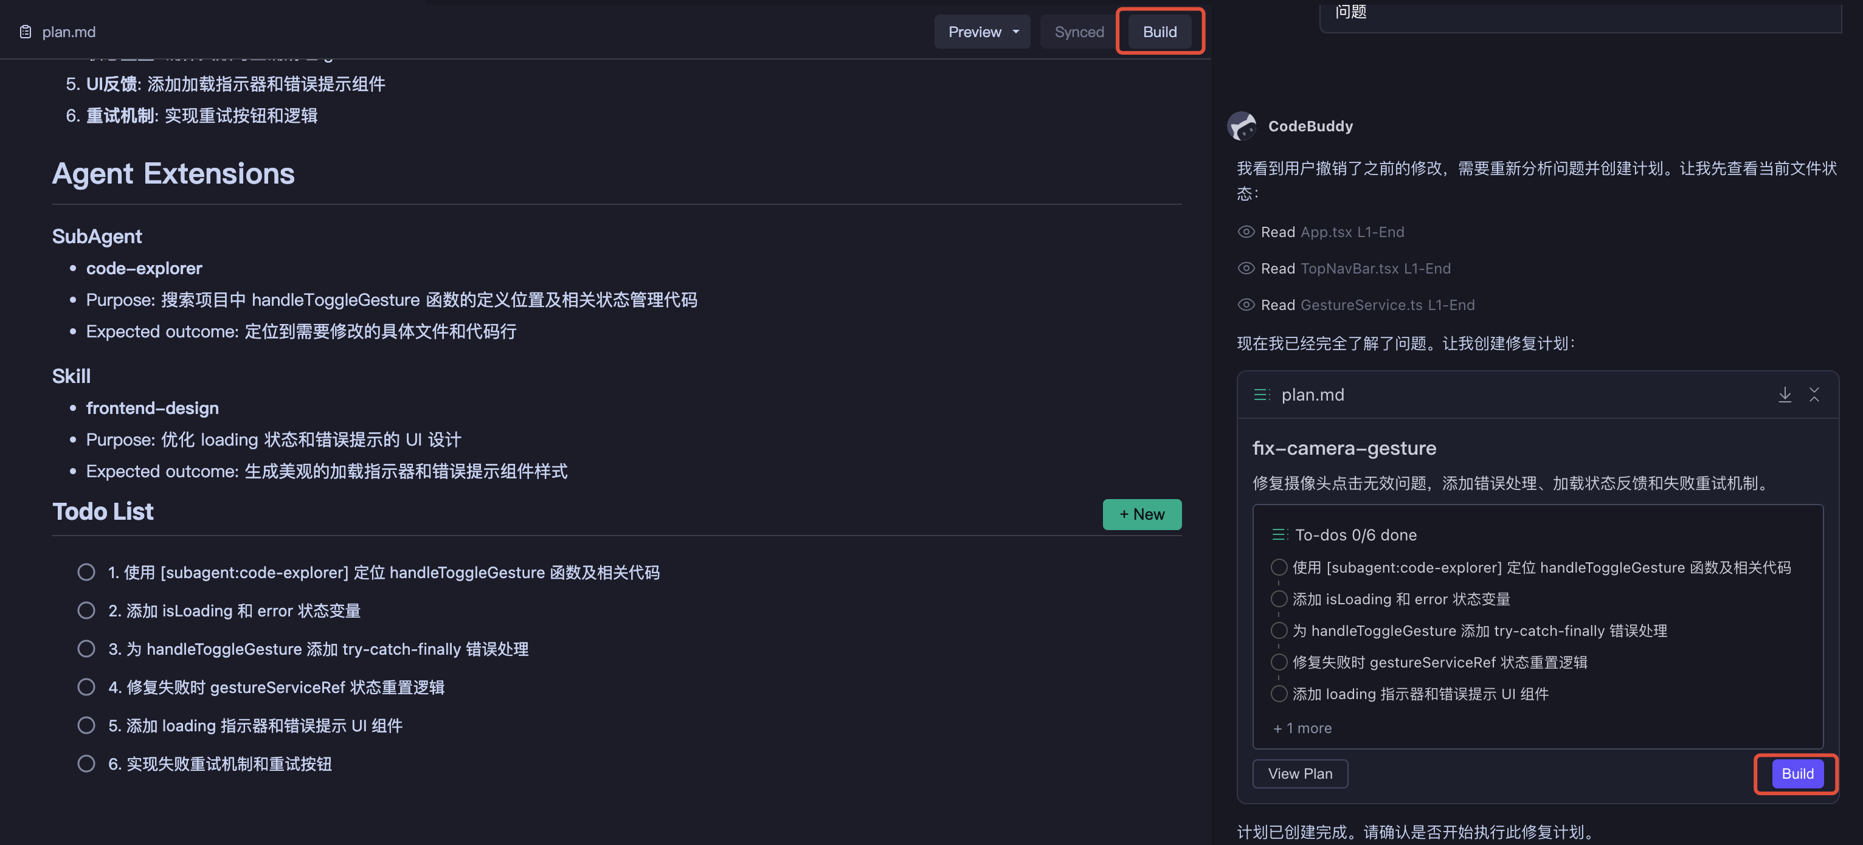Click the clipboard icon beside plan.md
Viewport: 1863px width, 845px height.
pos(24,31)
